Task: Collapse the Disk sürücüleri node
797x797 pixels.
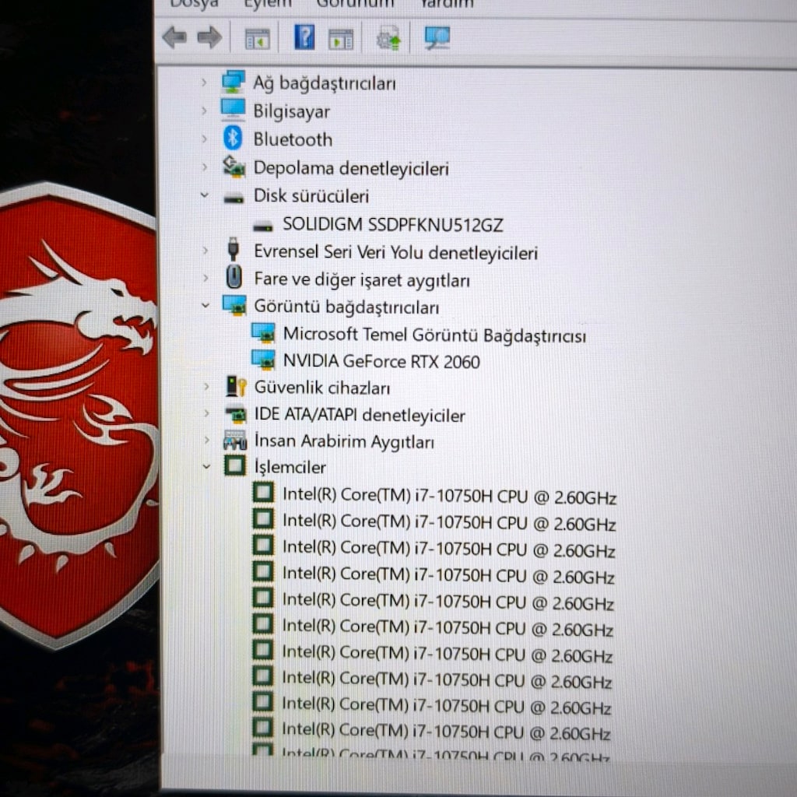Action: coord(205,195)
